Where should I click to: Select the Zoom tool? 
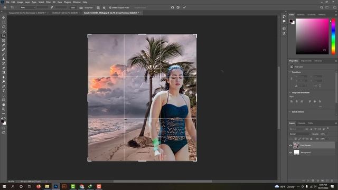pyautogui.click(x=4, y=109)
